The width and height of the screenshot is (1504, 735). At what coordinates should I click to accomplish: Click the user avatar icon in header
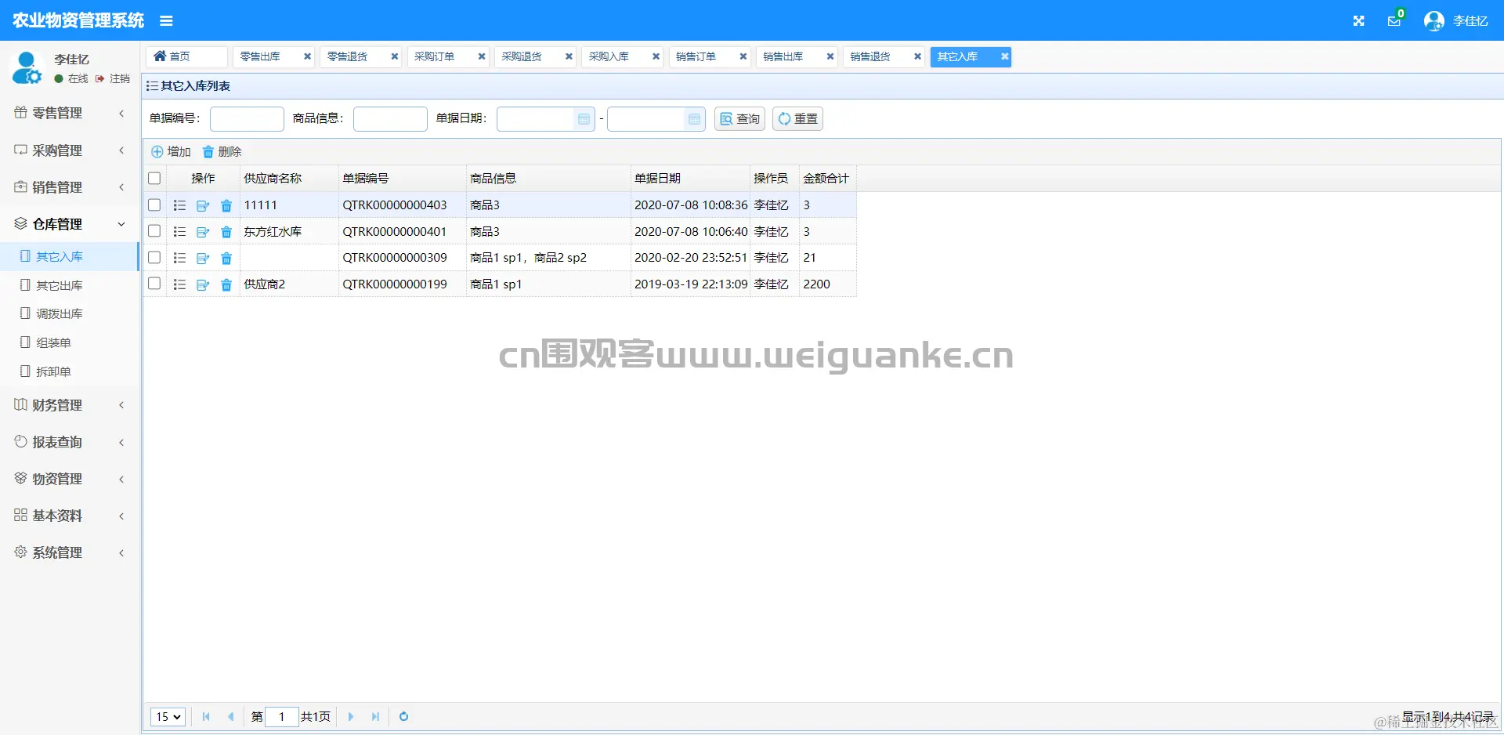click(x=1434, y=21)
